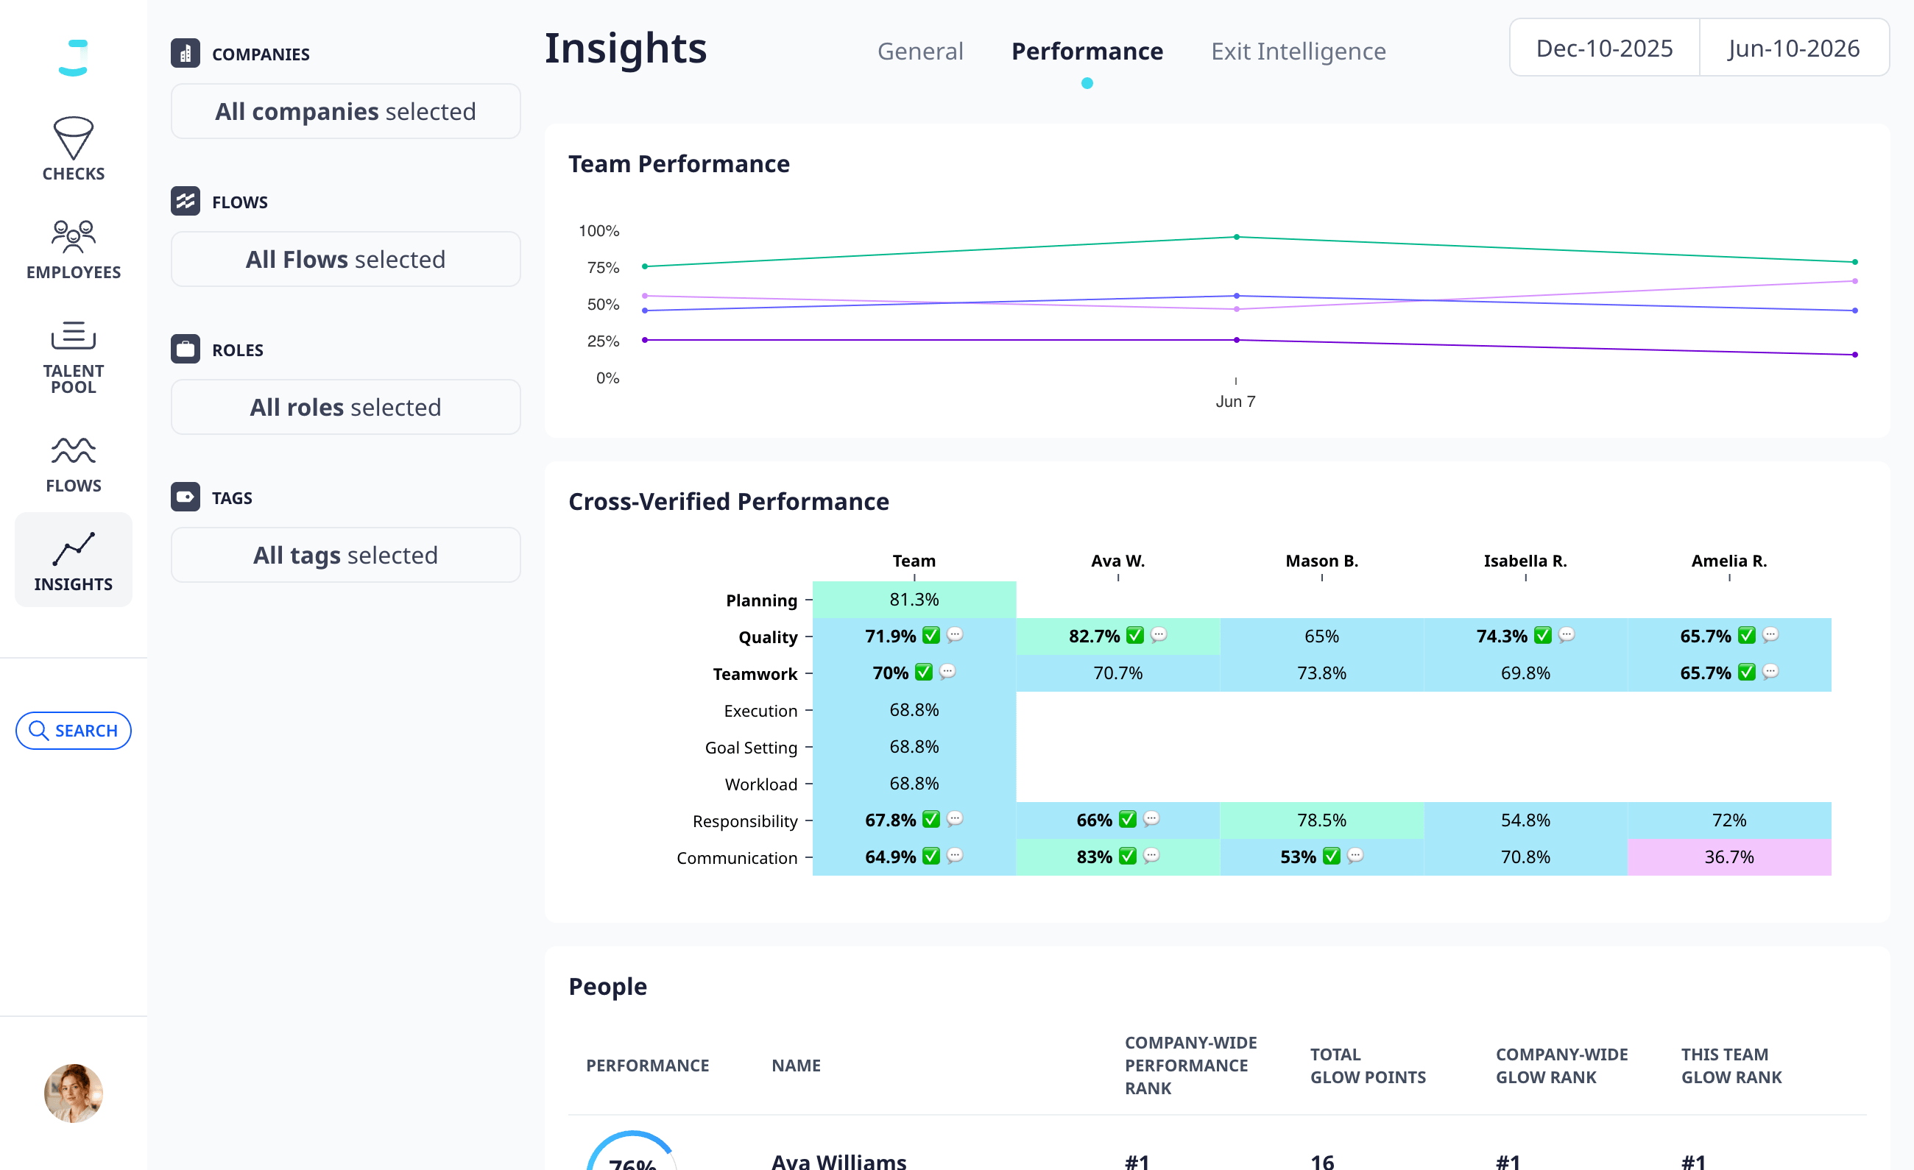1914x1170 pixels.
Task: Click the Jun 7 point on dark purple line
Action: click(x=1237, y=340)
